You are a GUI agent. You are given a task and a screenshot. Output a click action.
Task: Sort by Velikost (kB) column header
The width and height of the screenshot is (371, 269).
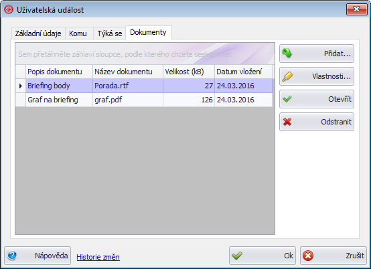pyautogui.click(x=189, y=72)
